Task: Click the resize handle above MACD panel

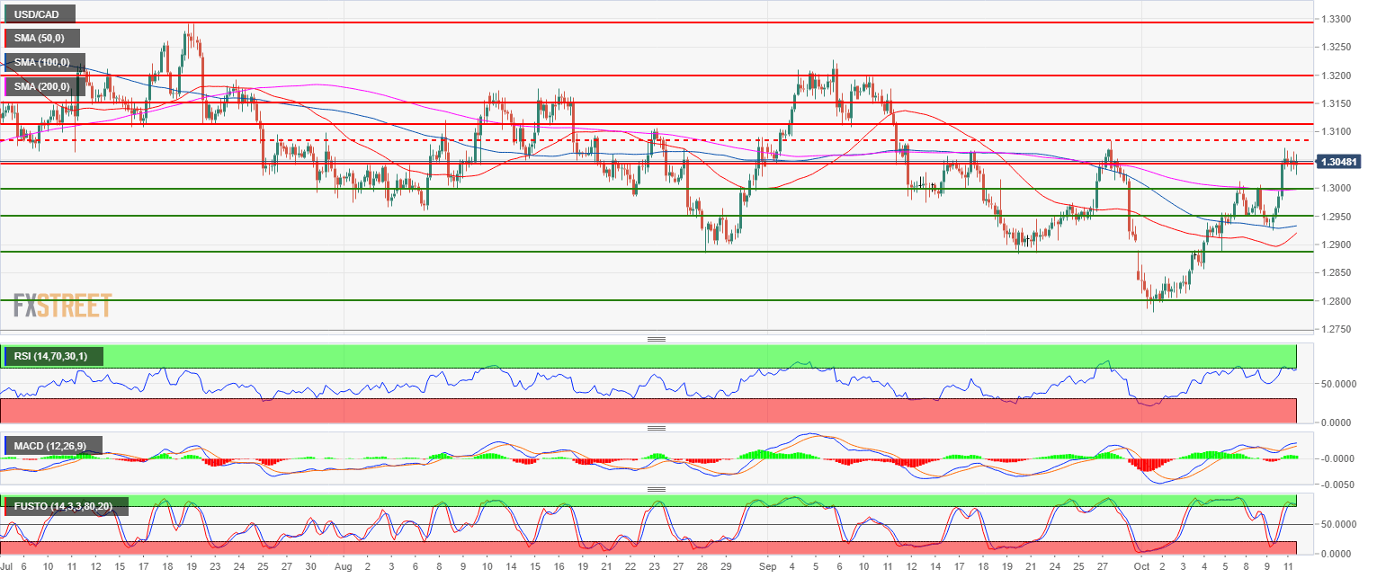Action: coord(656,429)
